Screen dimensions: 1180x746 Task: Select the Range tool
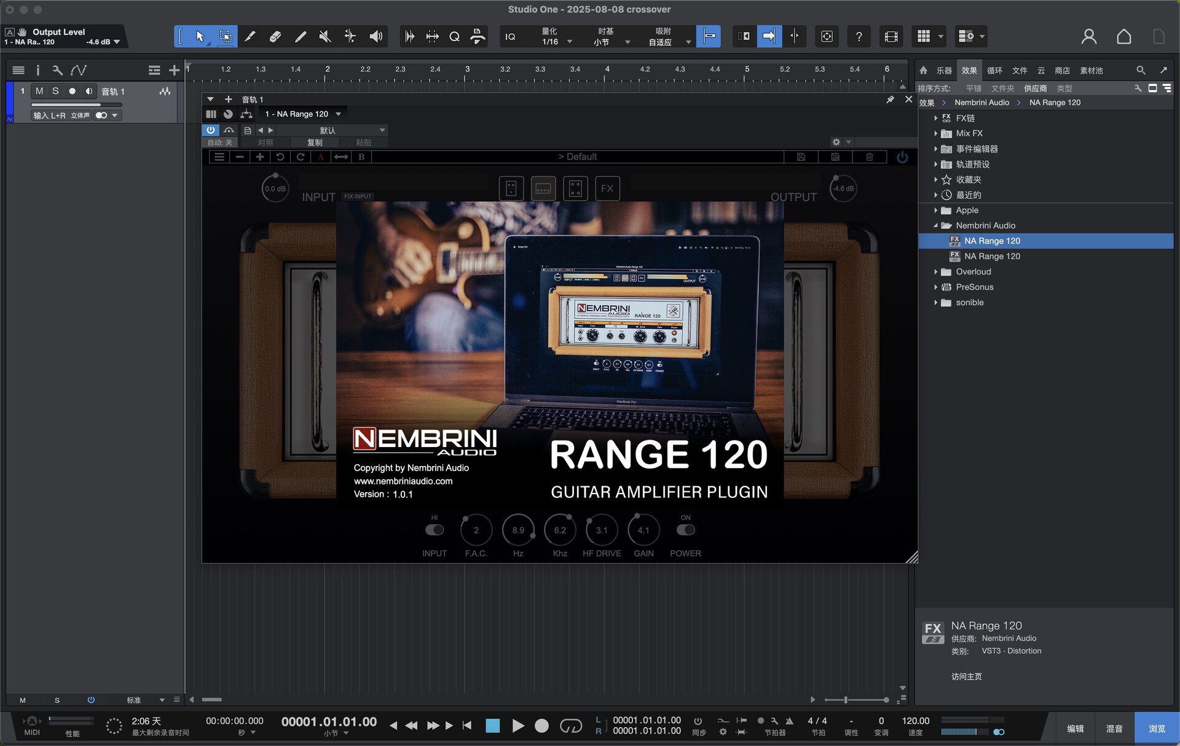(225, 37)
